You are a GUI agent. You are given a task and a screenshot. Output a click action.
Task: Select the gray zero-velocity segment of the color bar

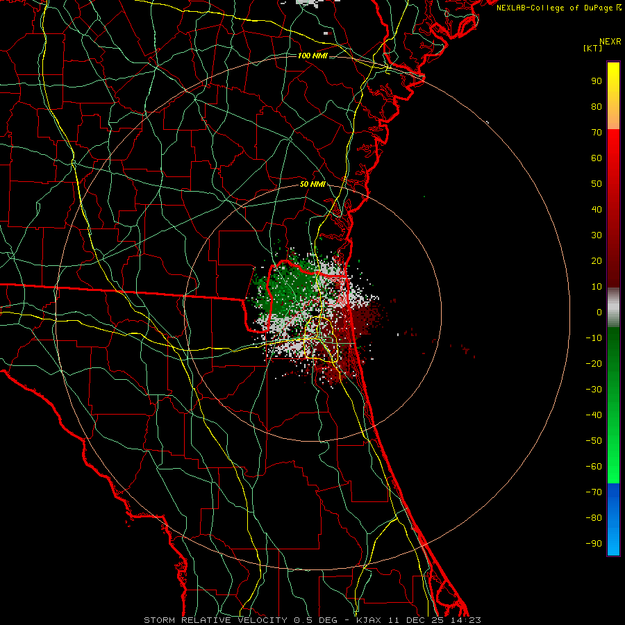(613, 308)
